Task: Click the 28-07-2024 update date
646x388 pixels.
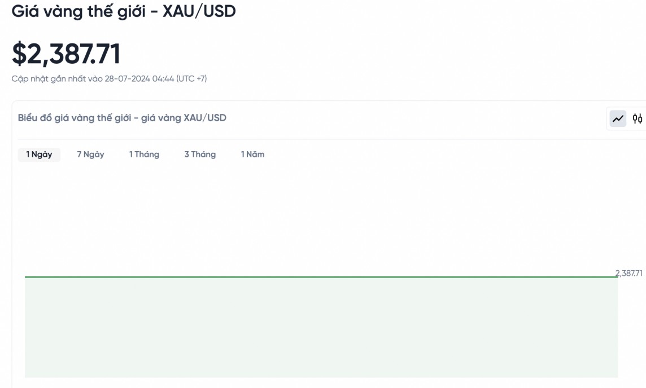Action: pyautogui.click(x=127, y=79)
